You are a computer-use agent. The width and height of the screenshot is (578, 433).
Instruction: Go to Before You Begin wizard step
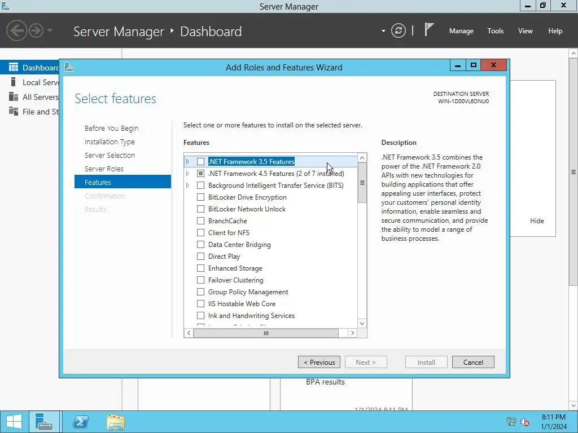click(x=111, y=128)
